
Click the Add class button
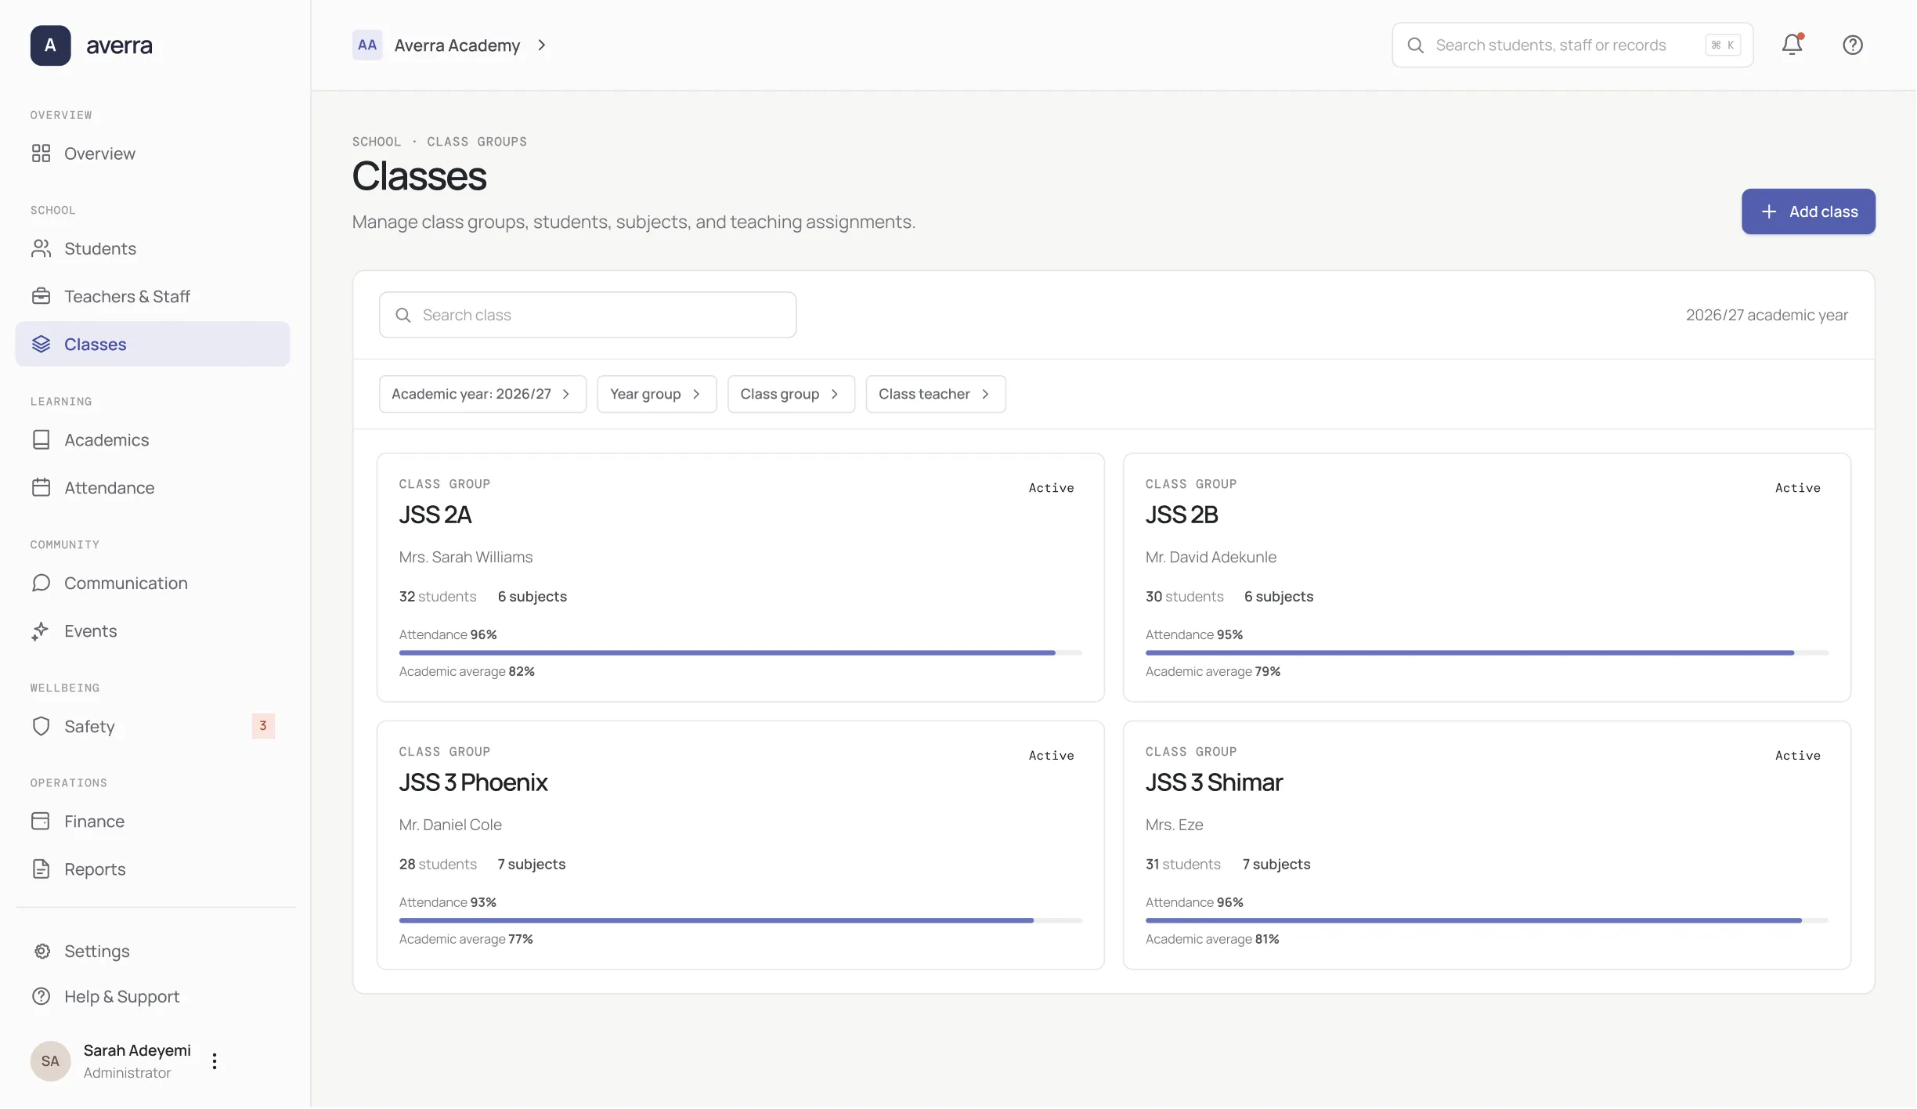click(x=1808, y=211)
